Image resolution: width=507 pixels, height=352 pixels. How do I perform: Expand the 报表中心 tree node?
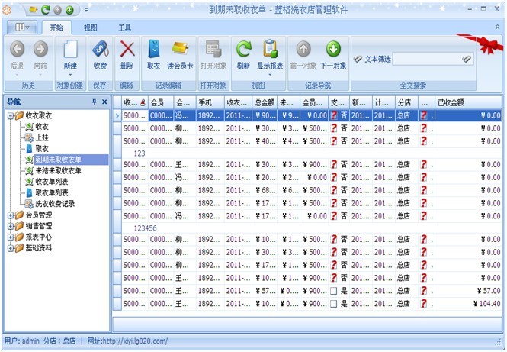11,237
